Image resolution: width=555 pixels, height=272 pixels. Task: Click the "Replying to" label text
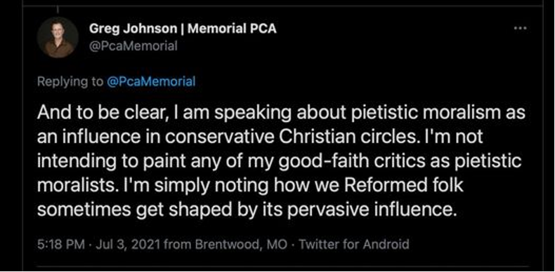pos(70,82)
